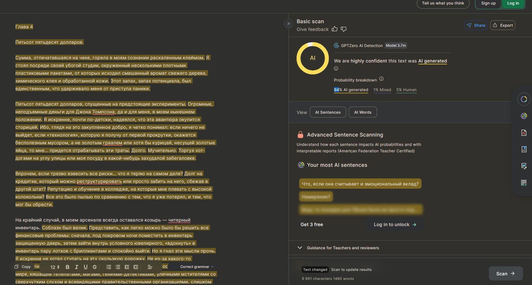Open the bookmarked document icon in sidebar
The image size is (532, 285).
point(524,149)
